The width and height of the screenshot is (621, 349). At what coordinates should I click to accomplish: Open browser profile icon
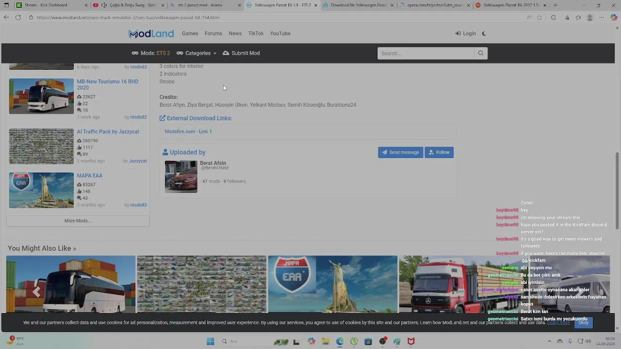pos(590,17)
